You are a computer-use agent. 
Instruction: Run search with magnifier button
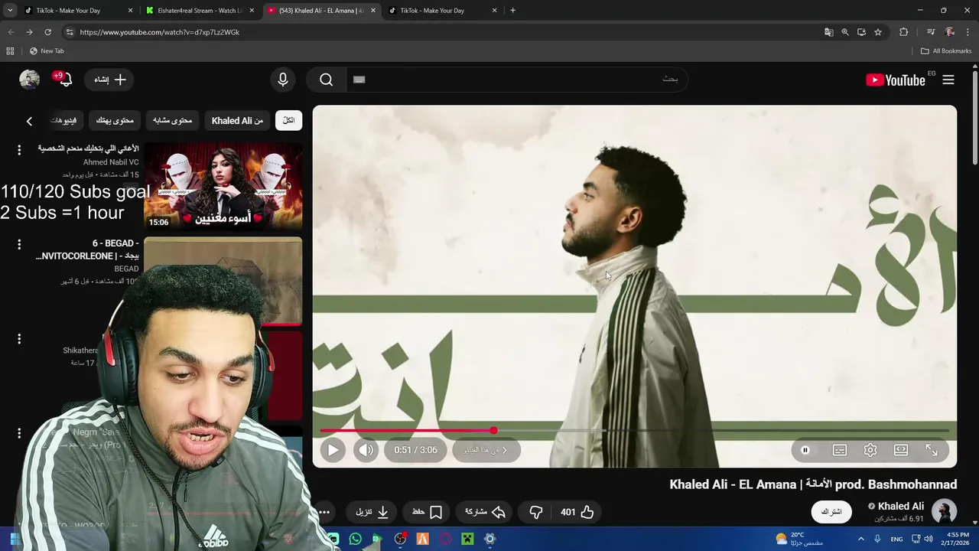tap(327, 80)
